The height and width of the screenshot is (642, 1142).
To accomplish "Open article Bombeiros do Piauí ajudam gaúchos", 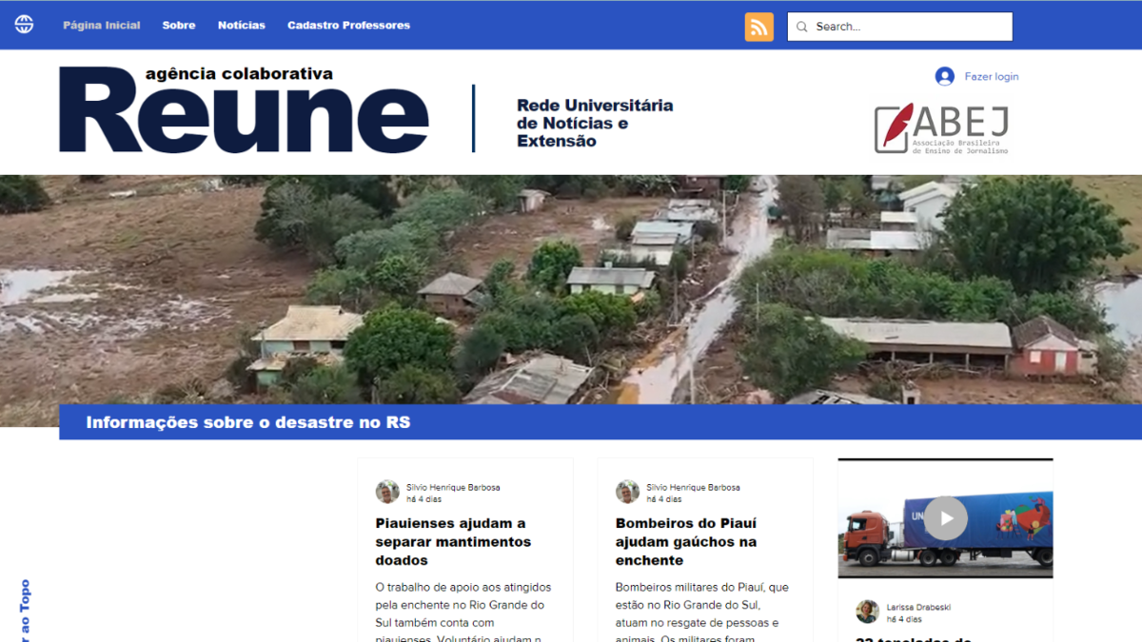I will 686,542.
